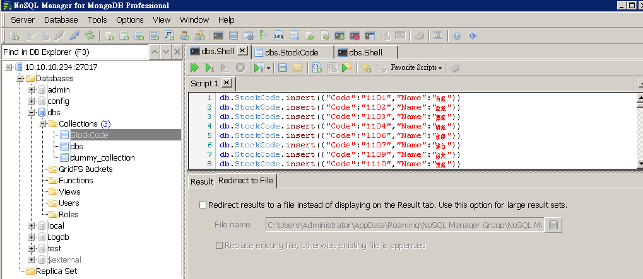643x279 pixels.
Task: Click the single new user icon
Action: pos(184,36)
